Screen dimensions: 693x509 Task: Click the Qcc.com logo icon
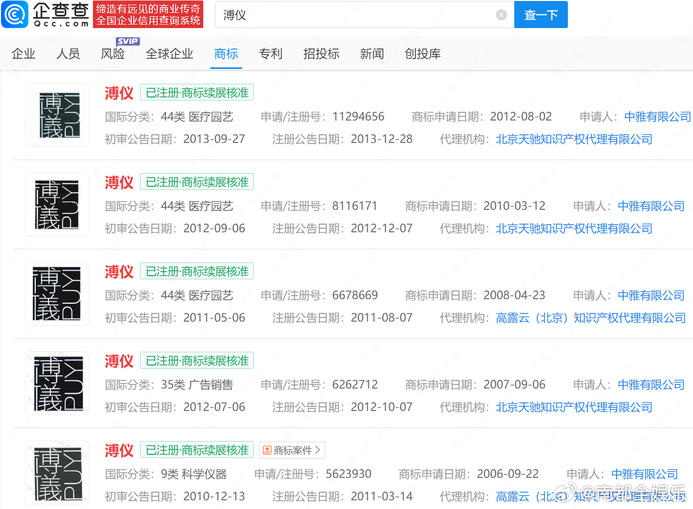pos(15,14)
